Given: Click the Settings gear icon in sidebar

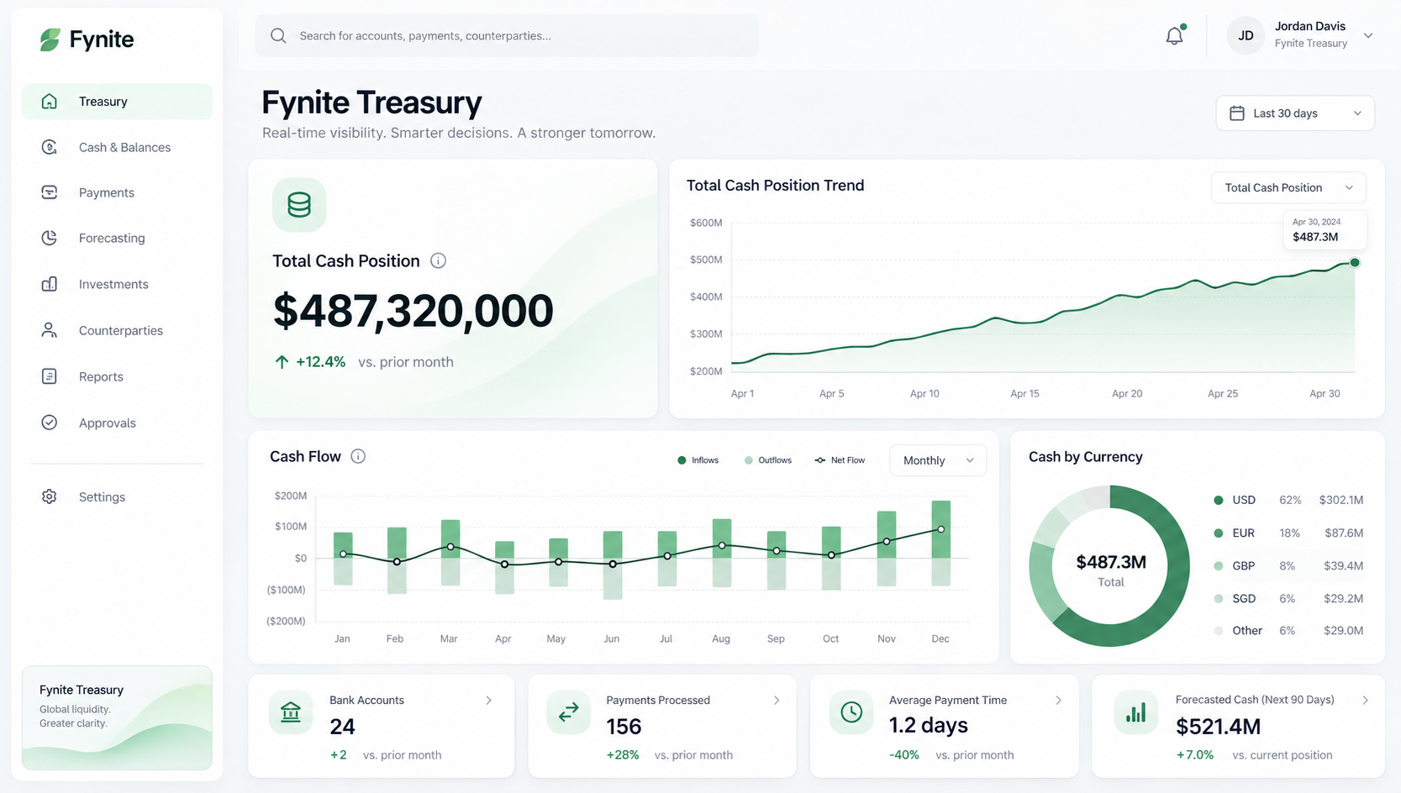Looking at the screenshot, I should [50, 496].
